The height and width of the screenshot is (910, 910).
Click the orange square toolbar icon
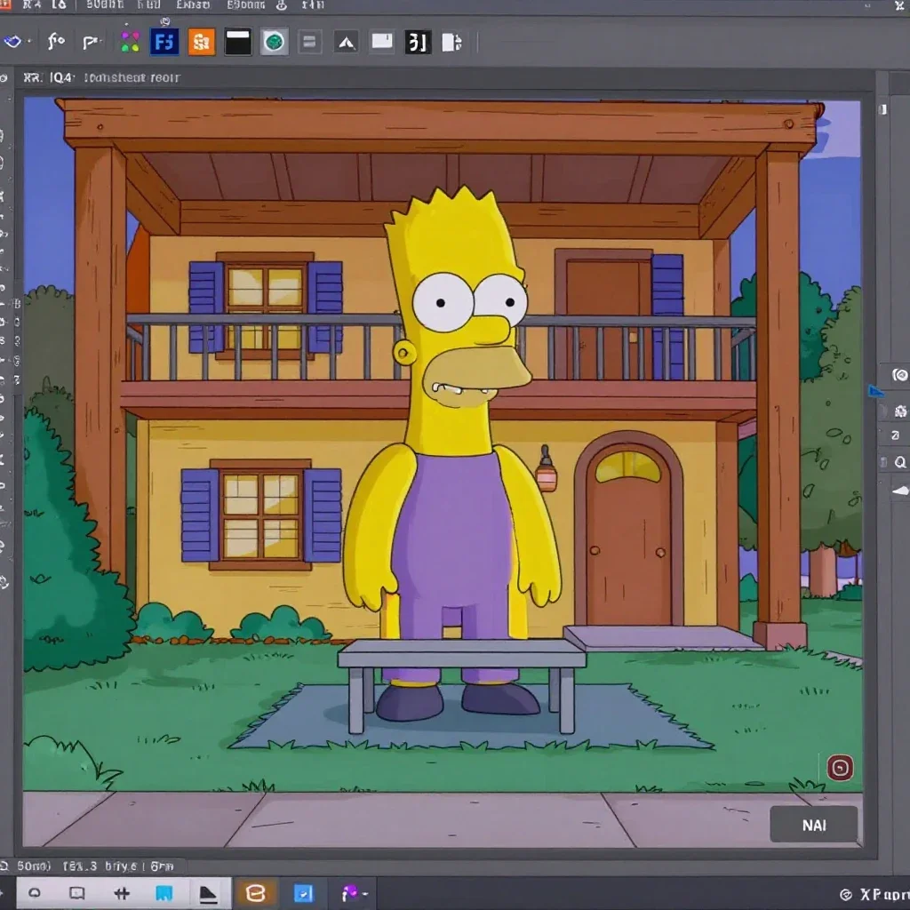pyautogui.click(x=202, y=42)
